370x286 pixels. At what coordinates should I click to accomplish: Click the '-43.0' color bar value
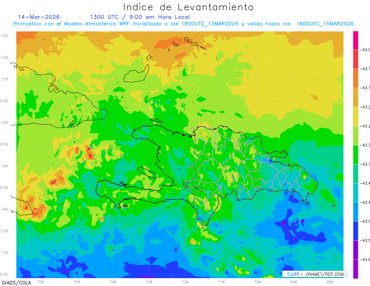pyautogui.click(x=365, y=50)
